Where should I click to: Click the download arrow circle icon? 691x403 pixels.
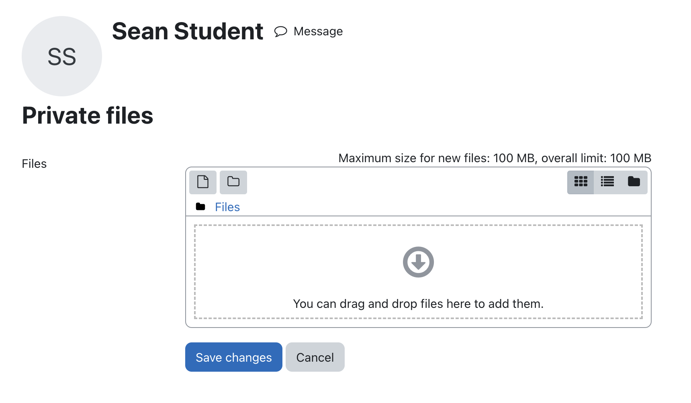coord(418,262)
